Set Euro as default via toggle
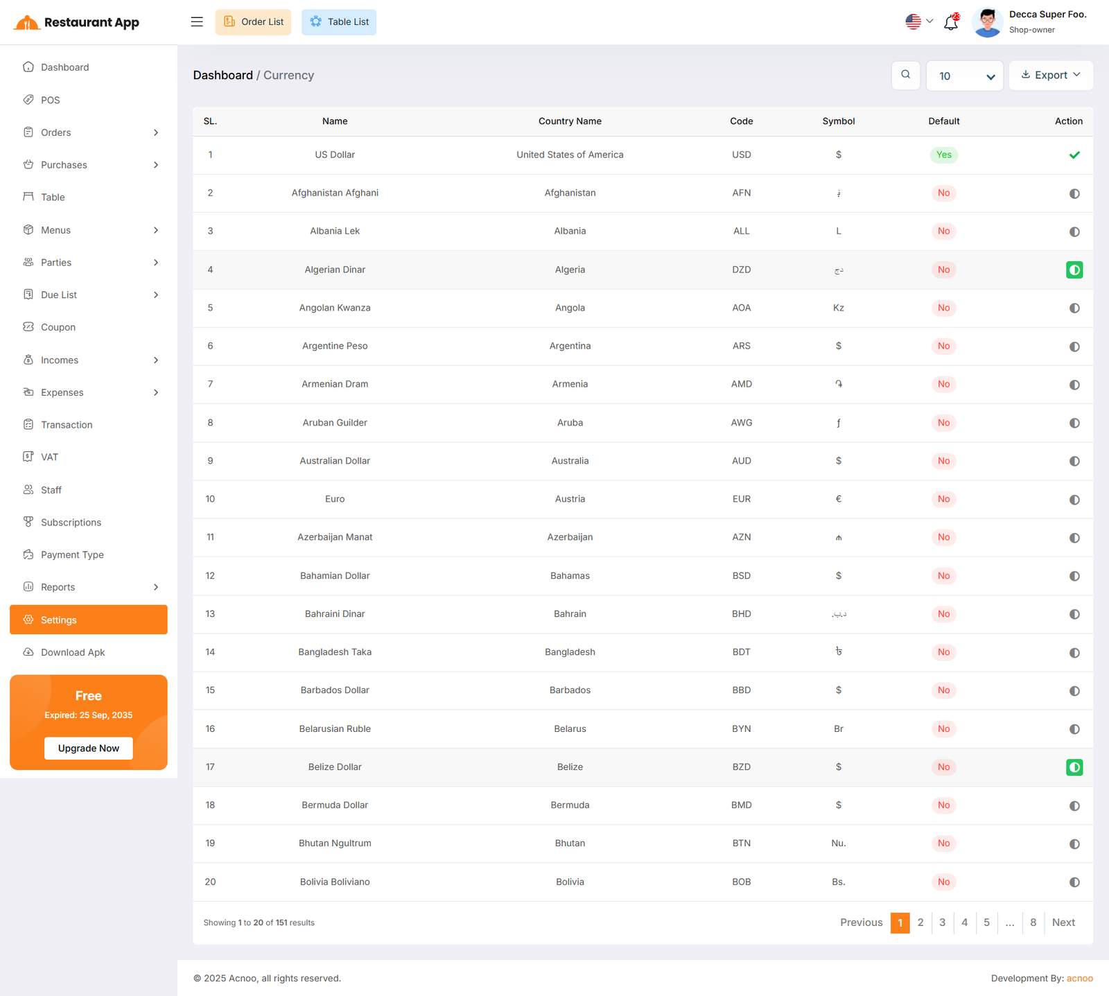Screen dimensions: 1109x996 point(1074,500)
